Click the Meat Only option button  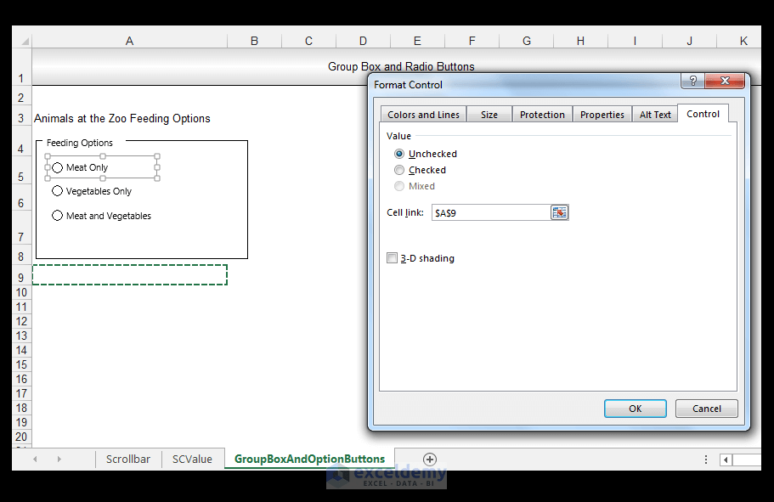coord(57,167)
